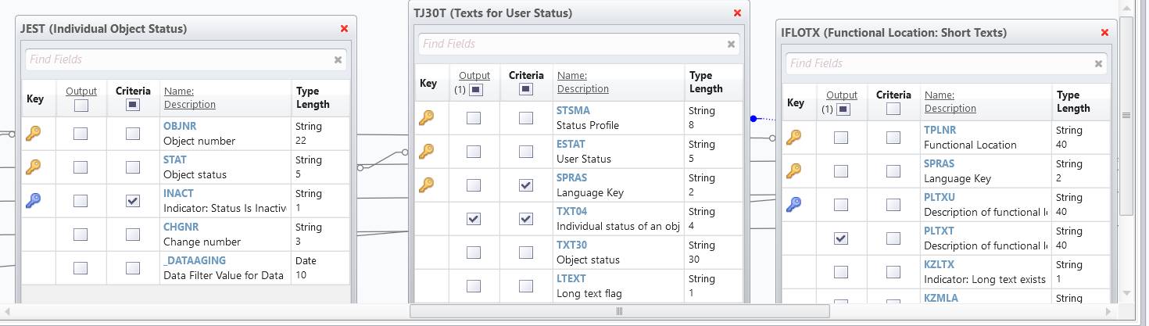Viewport: 1149px width, 326px height.
Task: Clear the TJ30T Find Fields search
Action: coord(731,45)
